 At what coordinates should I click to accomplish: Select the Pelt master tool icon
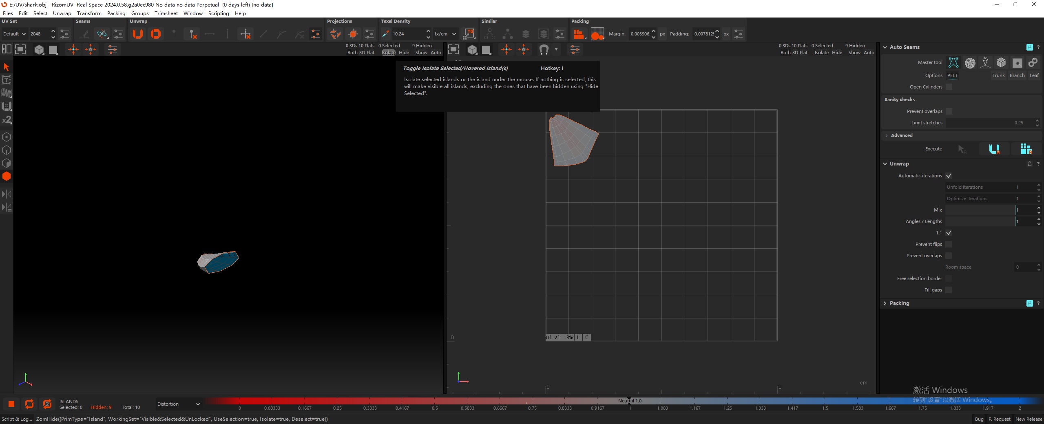[953, 62]
